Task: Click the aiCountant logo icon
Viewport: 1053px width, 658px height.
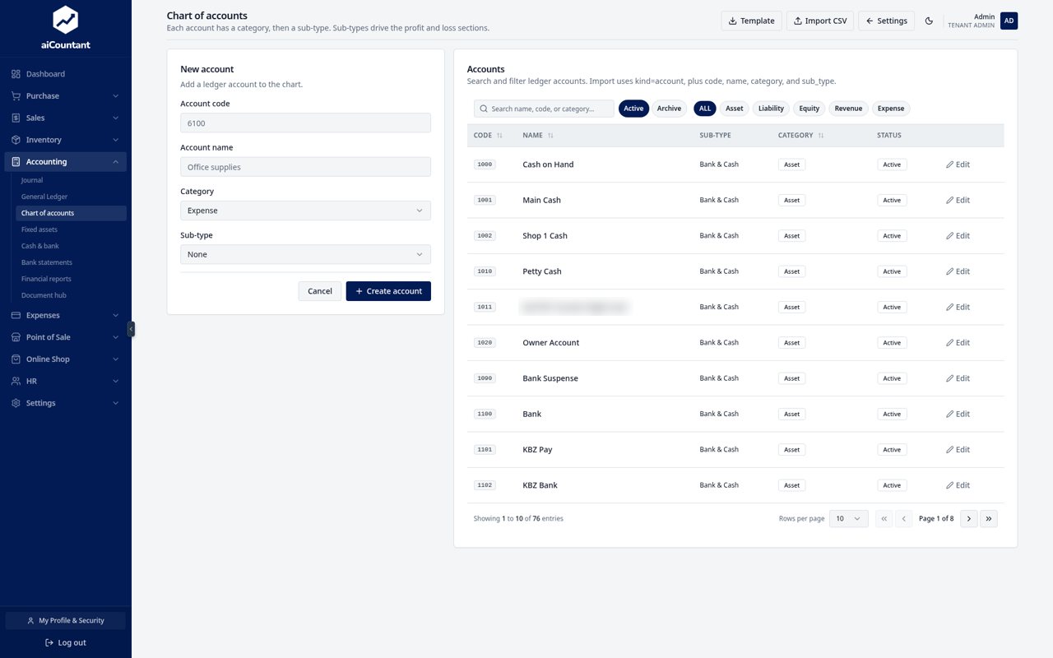Action: coord(65,20)
